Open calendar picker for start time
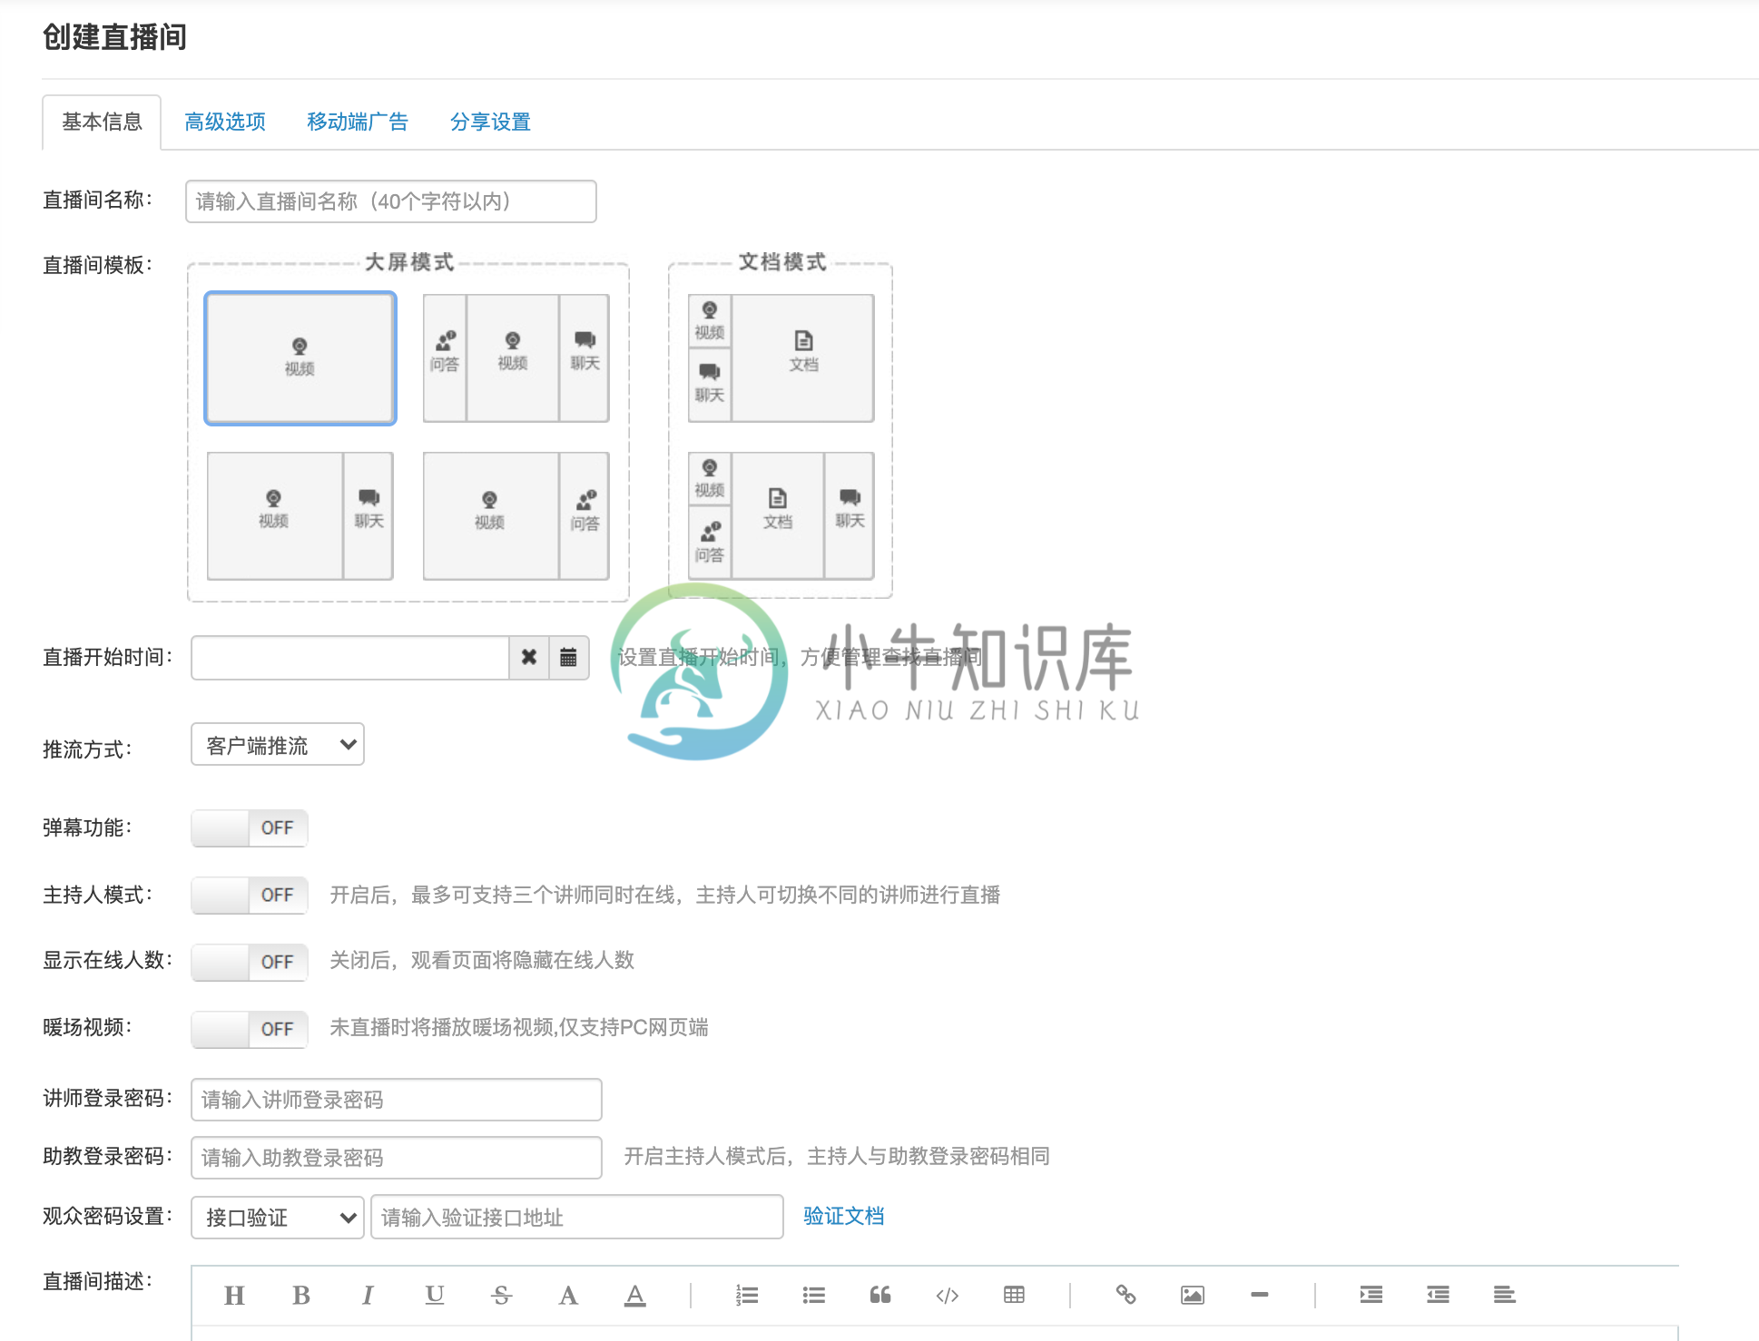 [569, 657]
